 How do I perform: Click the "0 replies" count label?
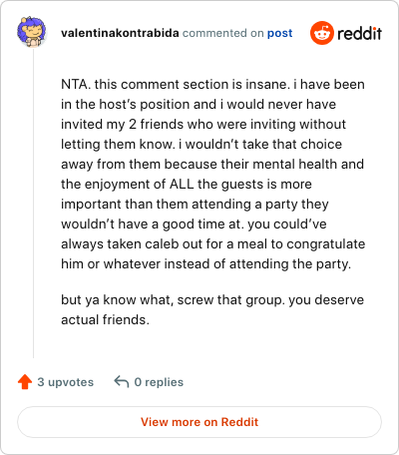click(x=159, y=382)
